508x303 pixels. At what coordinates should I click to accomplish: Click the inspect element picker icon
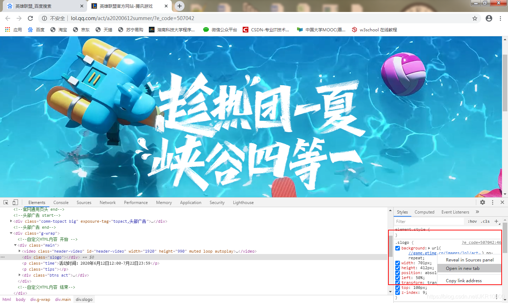click(x=6, y=202)
